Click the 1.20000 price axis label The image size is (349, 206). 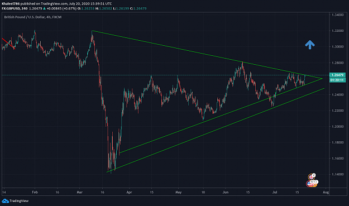[338, 126]
